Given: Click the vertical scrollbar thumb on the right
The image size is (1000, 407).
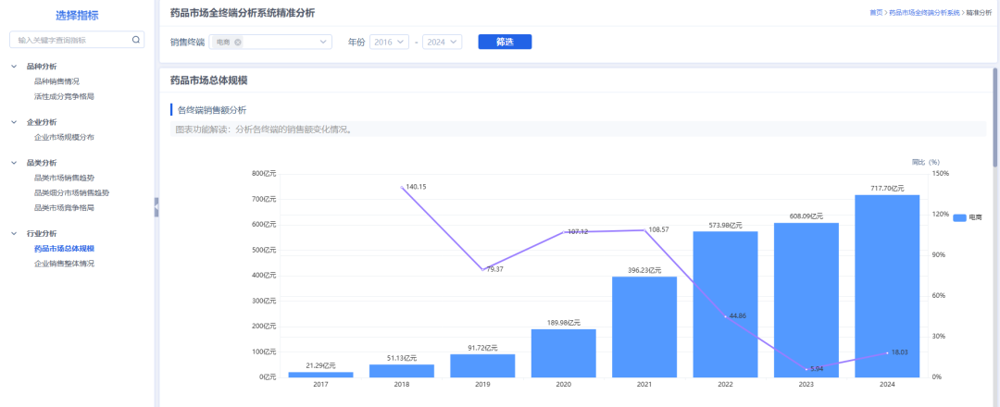Looking at the screenshot, I should point(994,117).
